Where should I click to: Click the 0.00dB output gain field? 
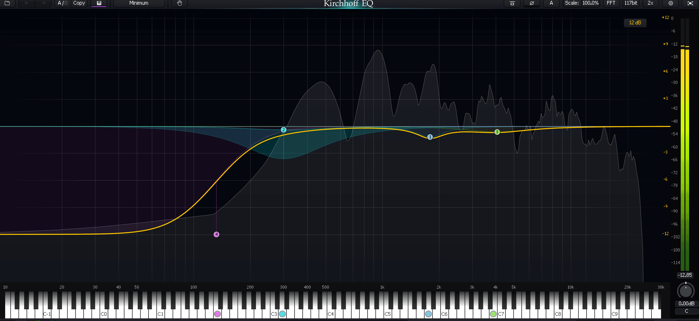coord(686,304)
